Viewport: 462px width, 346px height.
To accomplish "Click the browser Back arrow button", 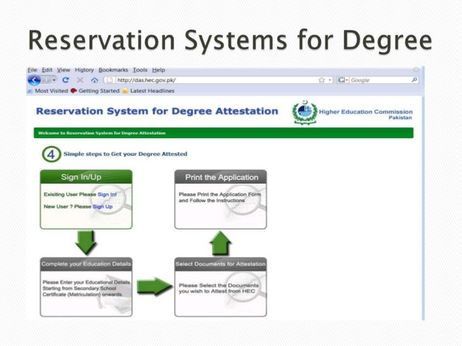I will pyautogui.click(x=34, y=80).
